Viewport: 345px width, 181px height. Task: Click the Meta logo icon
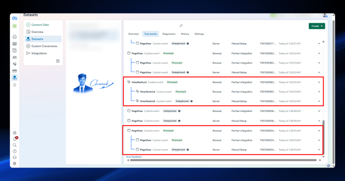tap(14, 18)
